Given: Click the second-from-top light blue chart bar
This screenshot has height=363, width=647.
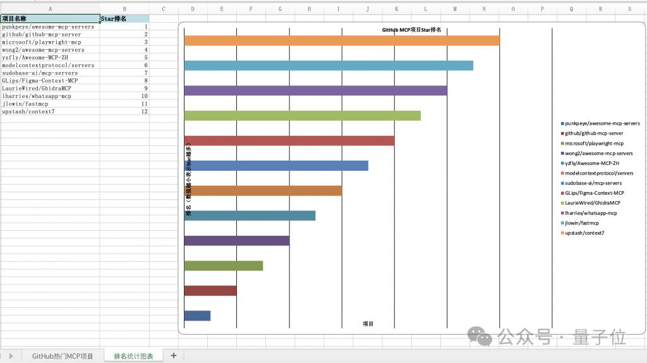Looking at the screenshot, I should click(329, 65).
